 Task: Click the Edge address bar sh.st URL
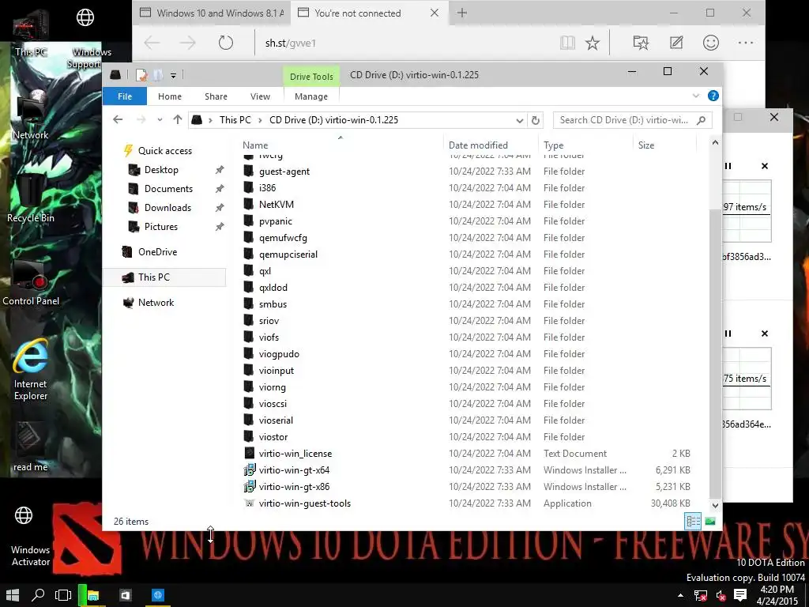(291, 43)
